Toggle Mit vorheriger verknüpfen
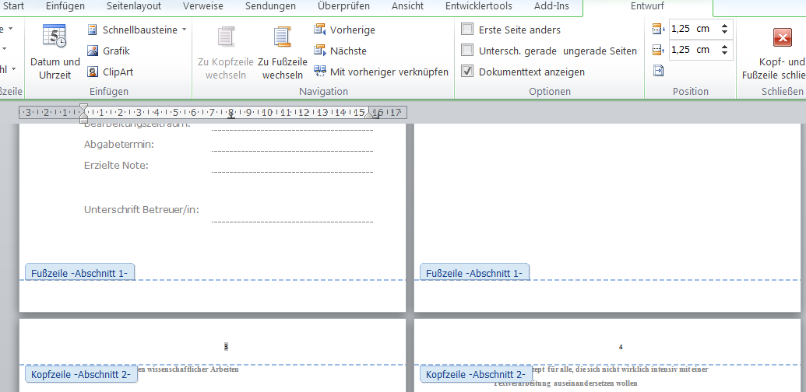This screenshot has height=392, width=806. tap(381, 72)
